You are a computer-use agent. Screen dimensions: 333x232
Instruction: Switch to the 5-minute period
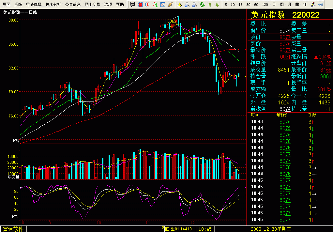click(226, 5)
